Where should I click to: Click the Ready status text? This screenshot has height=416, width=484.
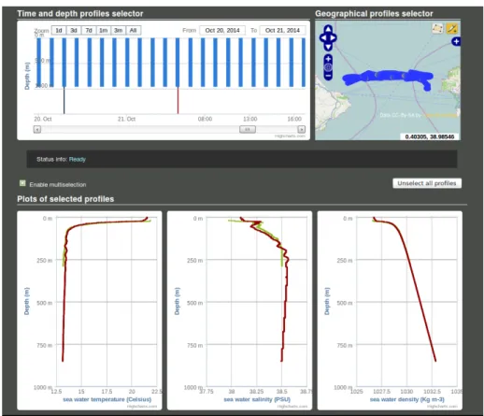click(78, 159)
